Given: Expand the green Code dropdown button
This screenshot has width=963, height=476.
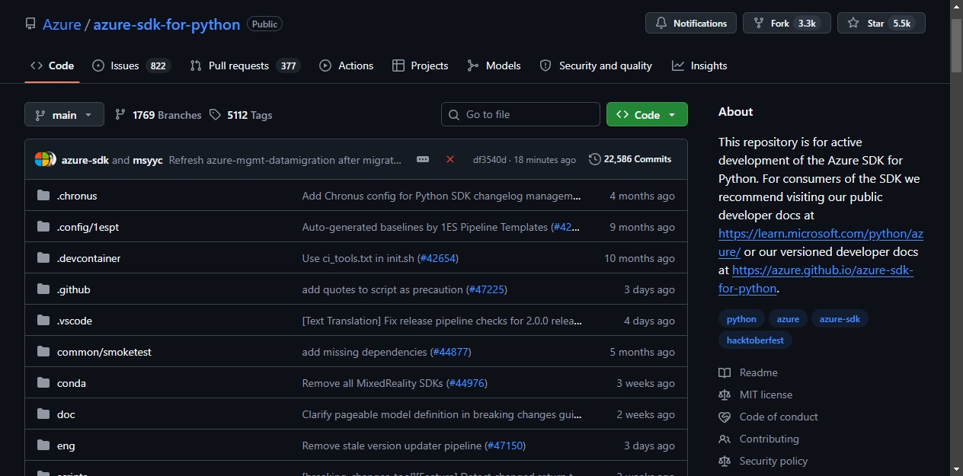Looking at the screenshot, I should pyautogui.click(x=647, y=115).
